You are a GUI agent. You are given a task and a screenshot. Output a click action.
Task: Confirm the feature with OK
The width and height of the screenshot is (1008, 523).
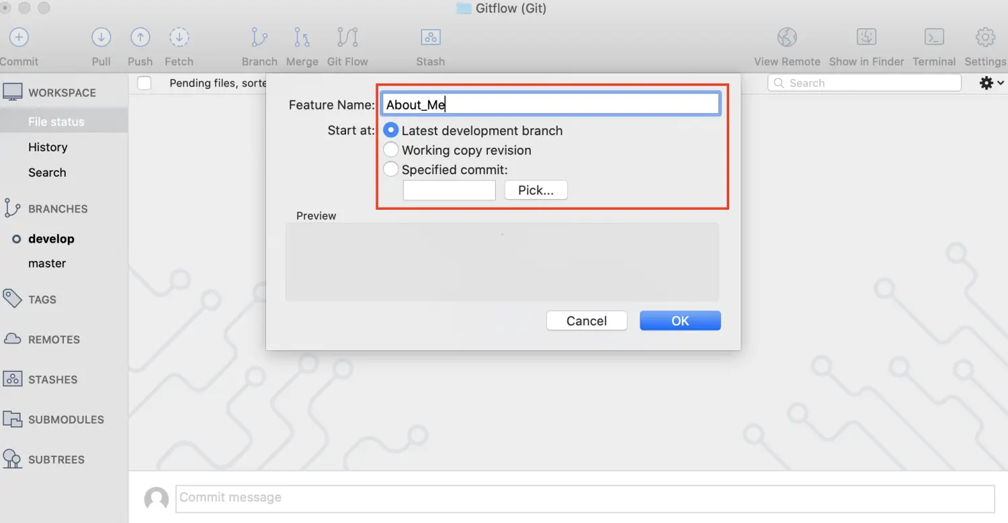(680, 321)
